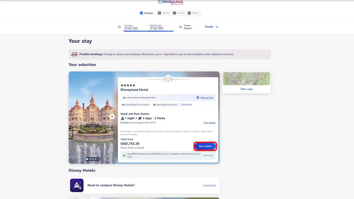
Task: Expand the Modify search dropdown
Action: tap(211, 27)
